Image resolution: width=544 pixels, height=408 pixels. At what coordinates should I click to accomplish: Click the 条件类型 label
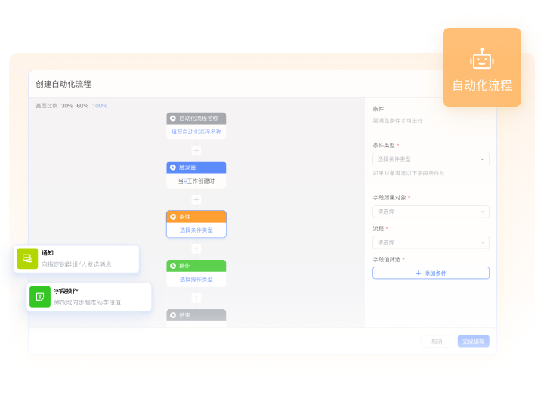(x=384, y=145)
